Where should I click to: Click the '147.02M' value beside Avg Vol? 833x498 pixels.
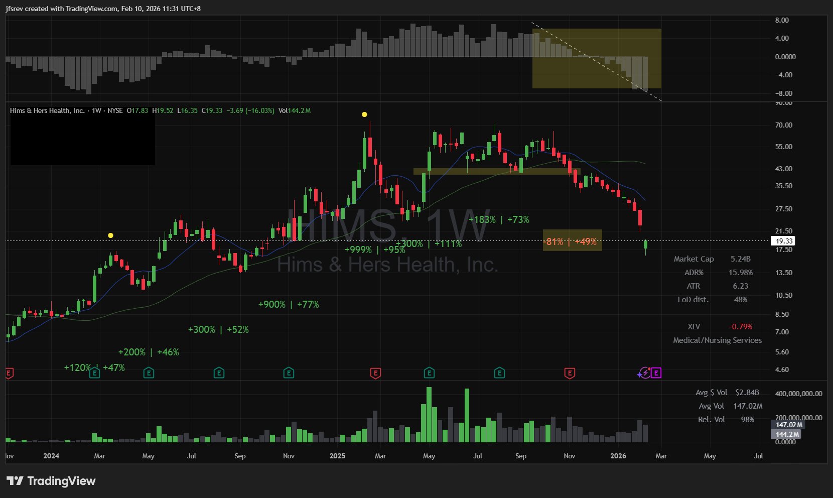748,406
